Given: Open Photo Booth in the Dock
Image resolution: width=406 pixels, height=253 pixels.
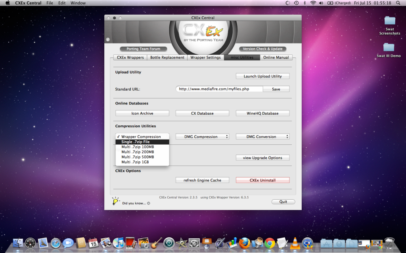Looking at the screenshot, I should (x=131, y=243).
